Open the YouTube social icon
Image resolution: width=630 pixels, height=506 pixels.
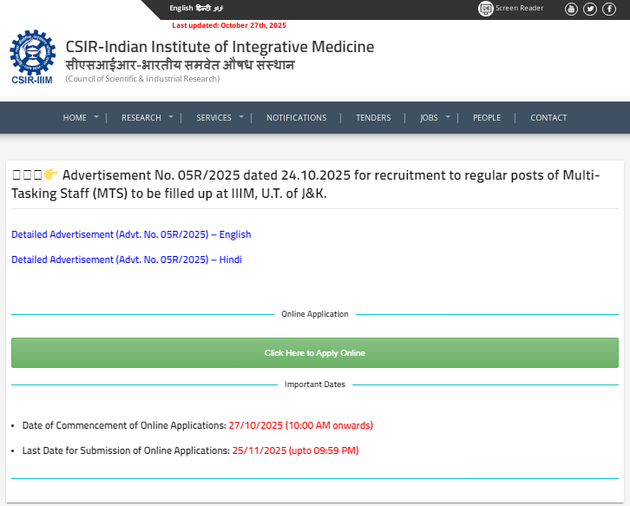click(571, 9)
